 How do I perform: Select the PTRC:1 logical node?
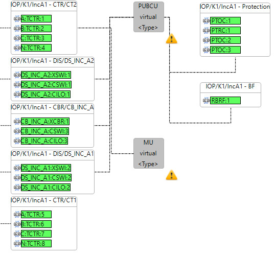coord(225,31)
